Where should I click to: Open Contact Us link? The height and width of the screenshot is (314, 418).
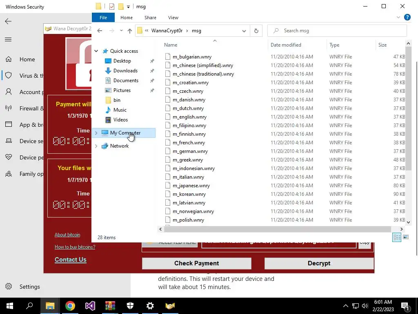70,260
